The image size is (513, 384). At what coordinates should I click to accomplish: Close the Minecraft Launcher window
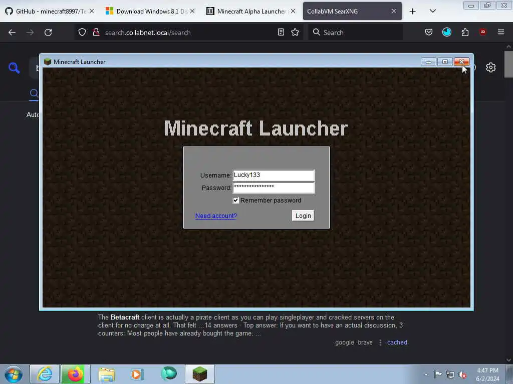461,61
